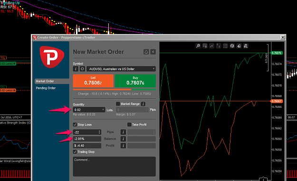Click the orange 0.76067 bid price label
This screenshot has height=181, width=297.
[277, 101]
